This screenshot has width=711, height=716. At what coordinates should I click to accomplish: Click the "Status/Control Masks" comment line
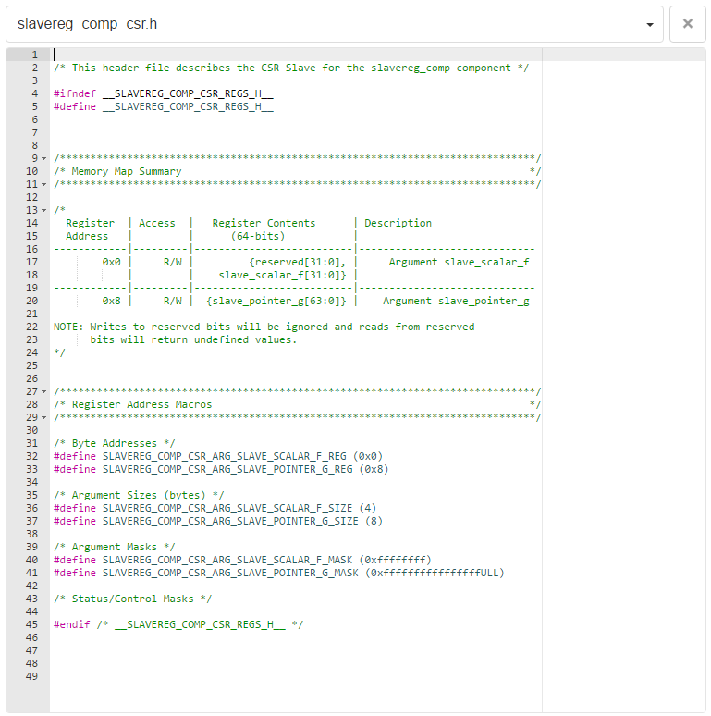[x=132, y=599]
